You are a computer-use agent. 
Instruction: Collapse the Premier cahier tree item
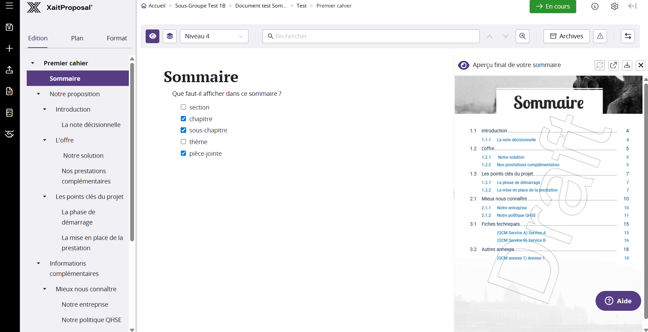click(x=33, y=63)
